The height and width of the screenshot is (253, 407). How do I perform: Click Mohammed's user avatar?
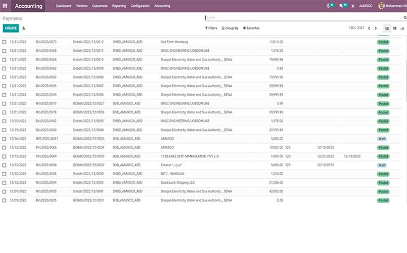381,6
